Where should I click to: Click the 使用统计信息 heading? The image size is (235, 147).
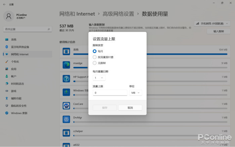point(67,42)
